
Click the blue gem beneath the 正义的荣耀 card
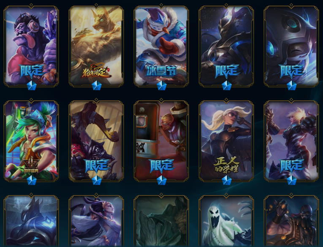227,180
